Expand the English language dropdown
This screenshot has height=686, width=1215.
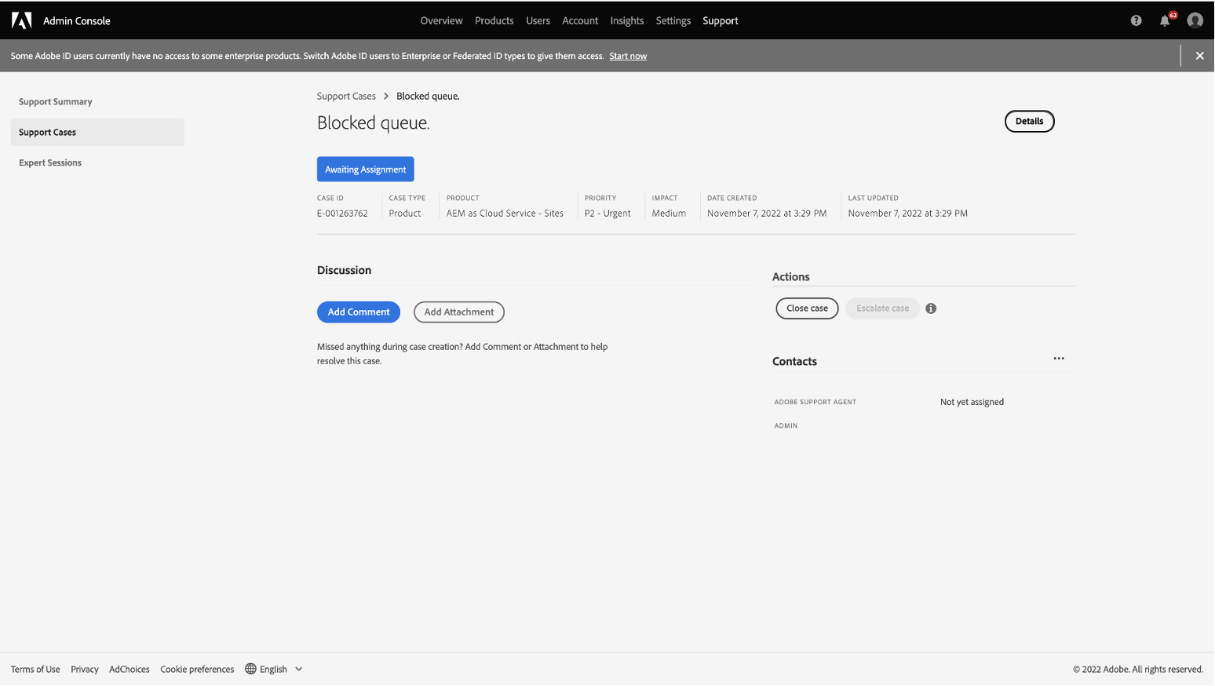pos(274,670)
